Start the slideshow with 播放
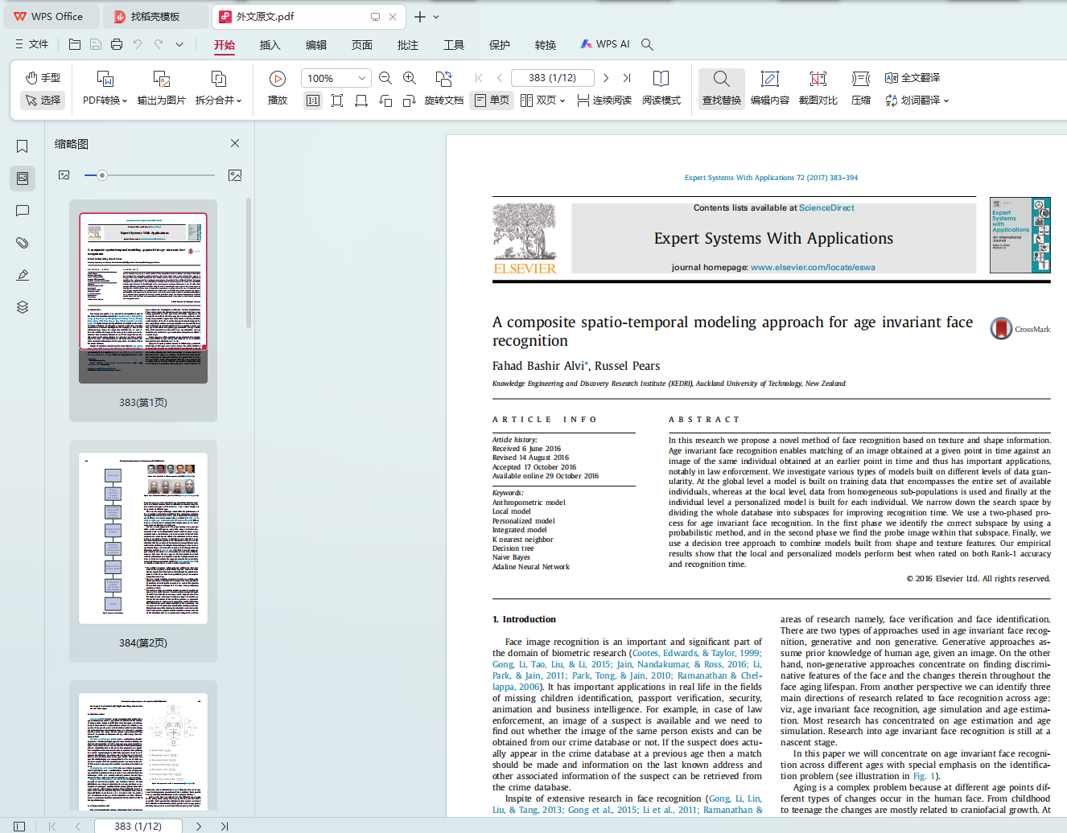The image size is (1067, 833). pos(278,88)
